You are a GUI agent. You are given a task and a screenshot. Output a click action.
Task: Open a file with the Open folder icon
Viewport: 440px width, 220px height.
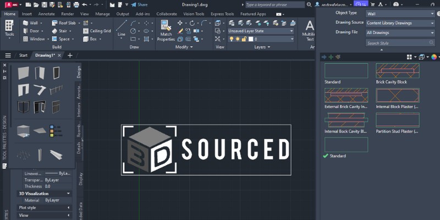(36, 4)
